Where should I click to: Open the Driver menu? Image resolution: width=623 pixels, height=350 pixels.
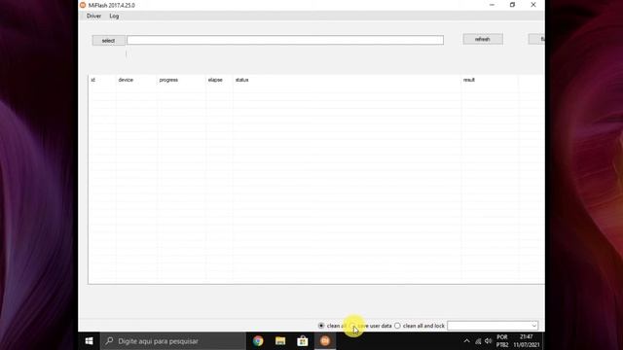[93, 17]
